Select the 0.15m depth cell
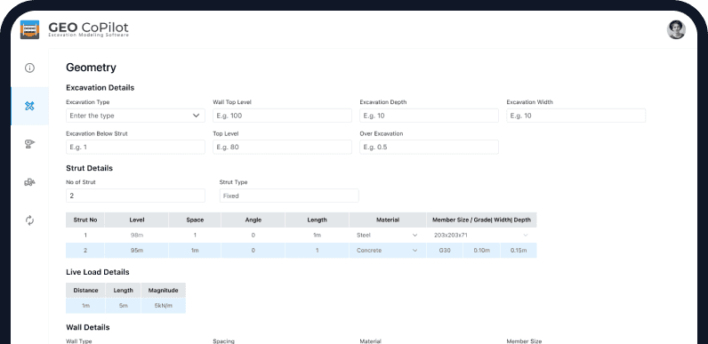708x344 pixels. [519, 251]
